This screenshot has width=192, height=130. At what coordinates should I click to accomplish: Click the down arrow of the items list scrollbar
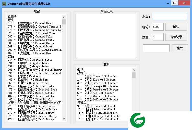[64, 119]
